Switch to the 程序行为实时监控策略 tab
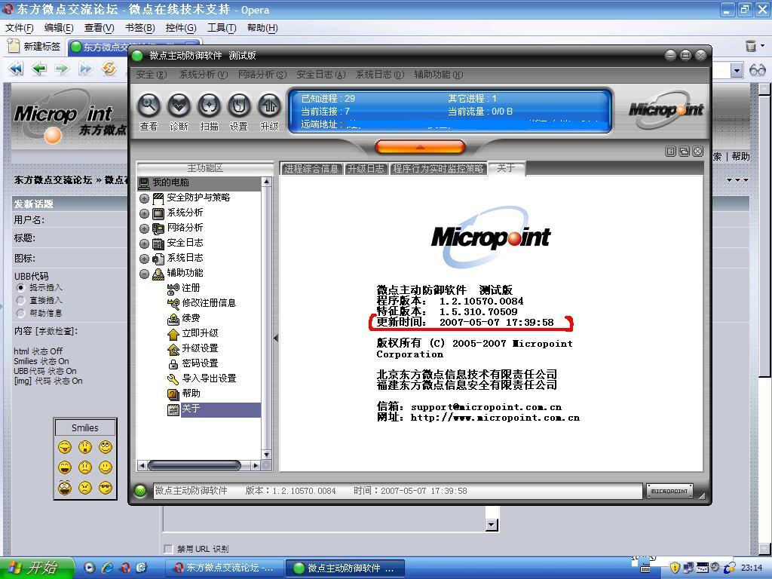 (438, 169)
